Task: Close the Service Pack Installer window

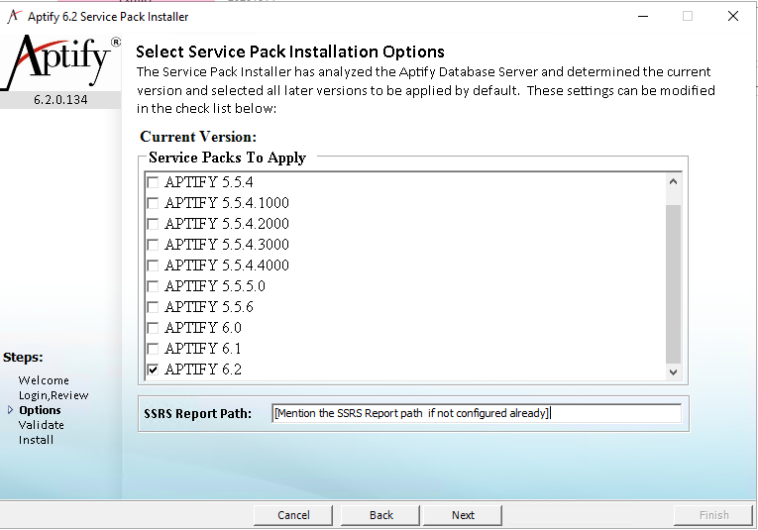Action: coord(733,16)
